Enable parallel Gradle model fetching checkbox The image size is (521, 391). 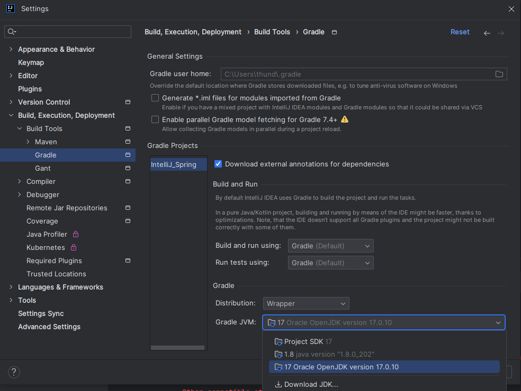155,119
